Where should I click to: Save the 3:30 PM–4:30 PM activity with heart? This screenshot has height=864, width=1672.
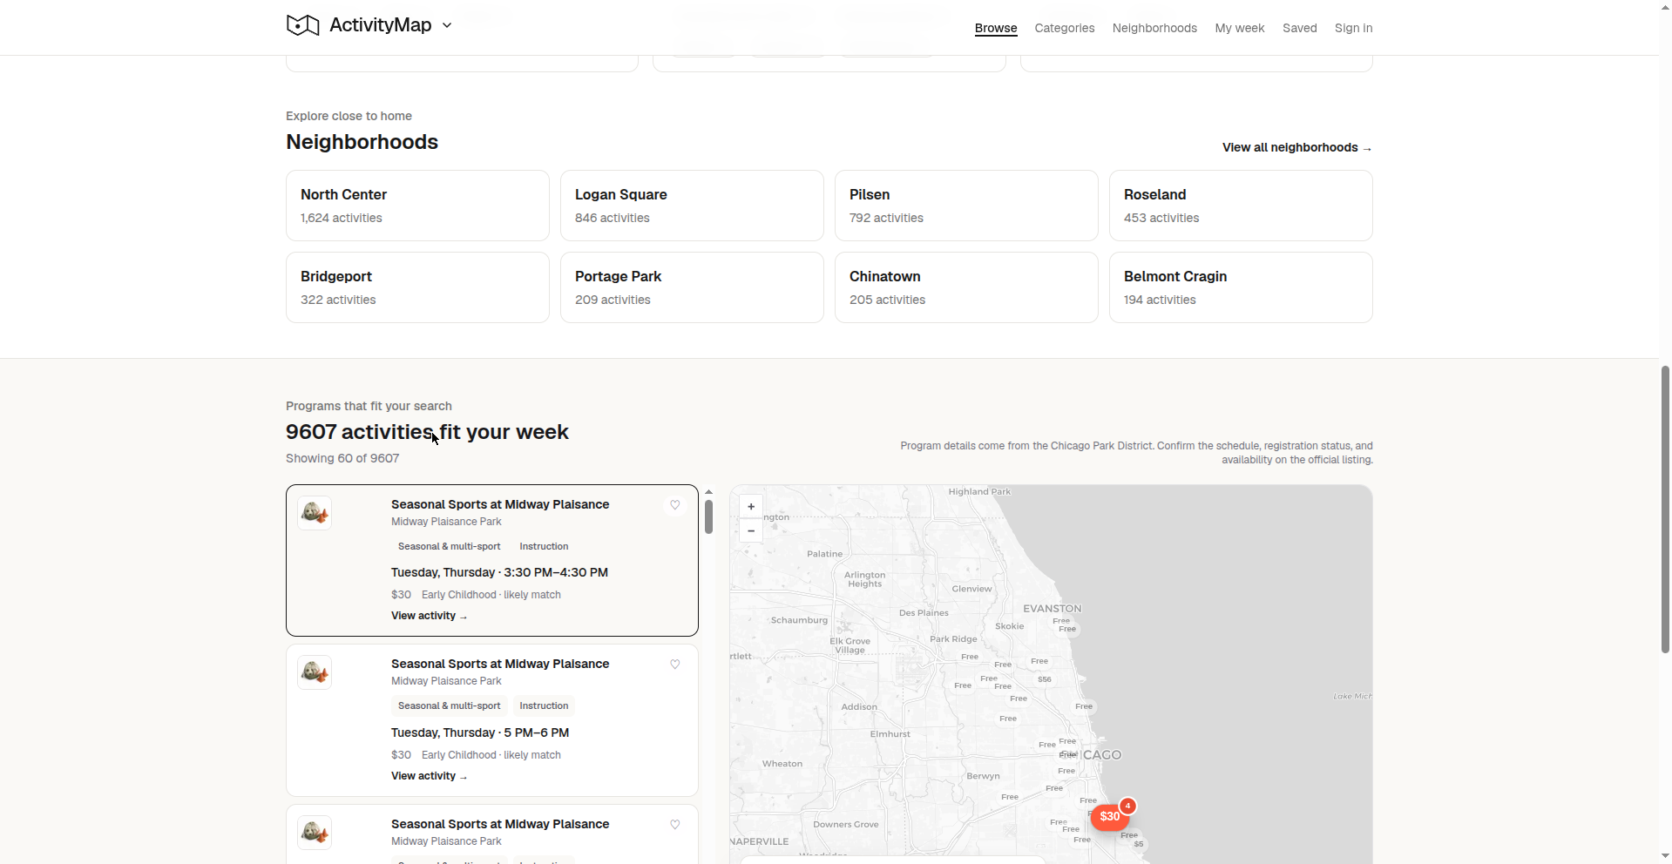674,505
